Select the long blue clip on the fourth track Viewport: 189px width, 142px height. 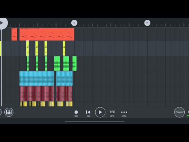(37, 78)
